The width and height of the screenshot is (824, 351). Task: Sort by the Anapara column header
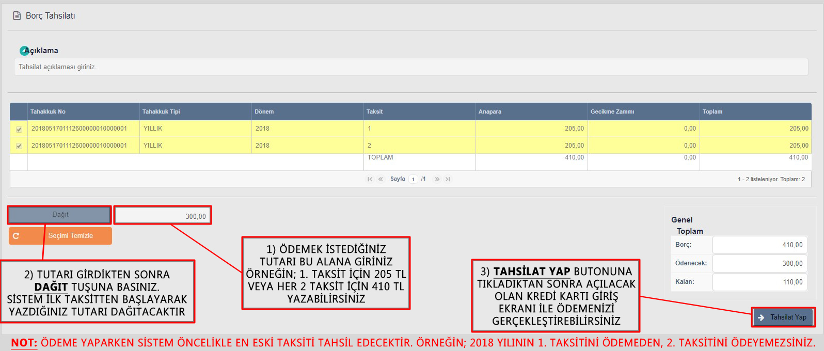490,111
